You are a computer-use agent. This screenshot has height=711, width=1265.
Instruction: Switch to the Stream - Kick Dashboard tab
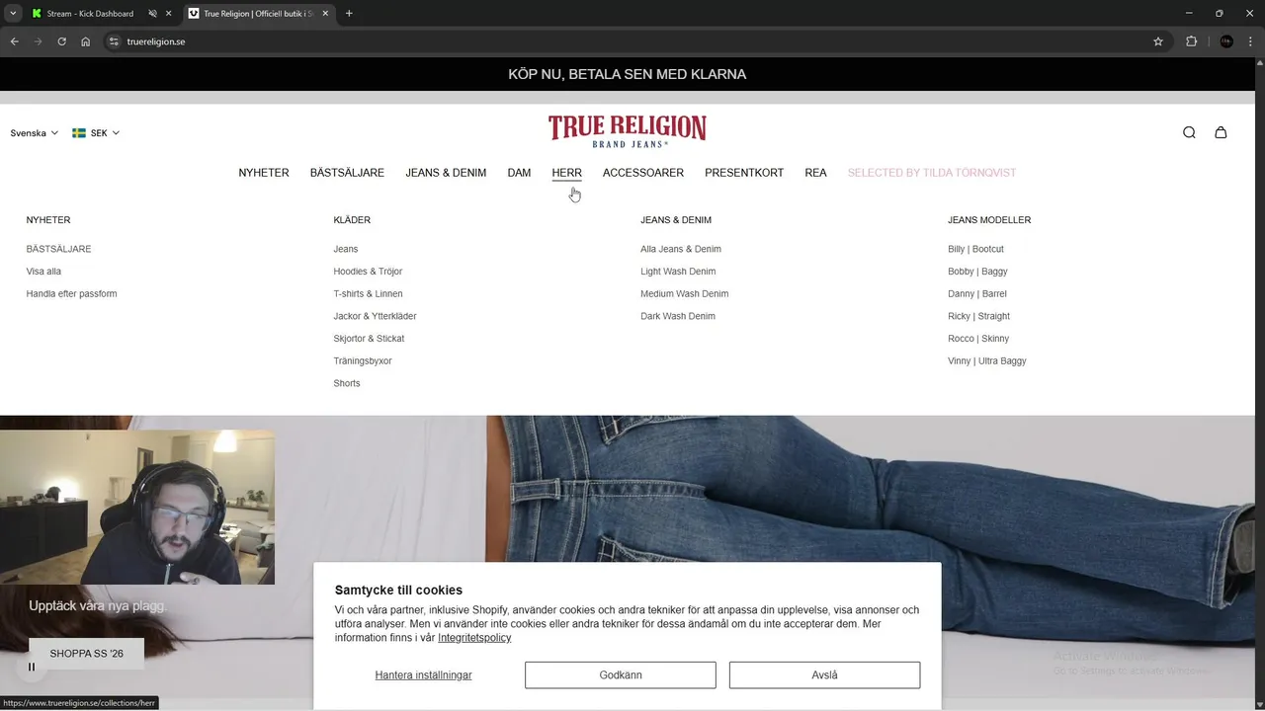click(89, 14)
